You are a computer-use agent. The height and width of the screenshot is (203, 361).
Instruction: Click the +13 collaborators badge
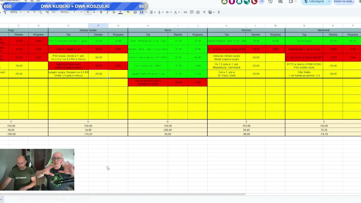pos(261,2)
